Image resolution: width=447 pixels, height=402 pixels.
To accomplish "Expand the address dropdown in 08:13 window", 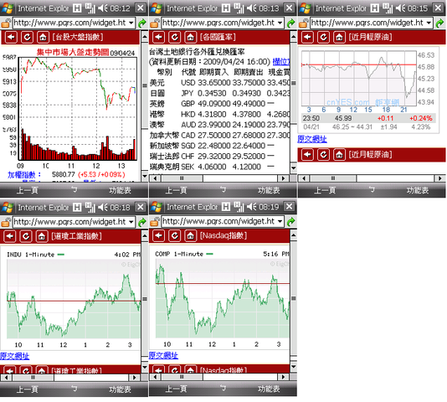I will click(280, 23).
